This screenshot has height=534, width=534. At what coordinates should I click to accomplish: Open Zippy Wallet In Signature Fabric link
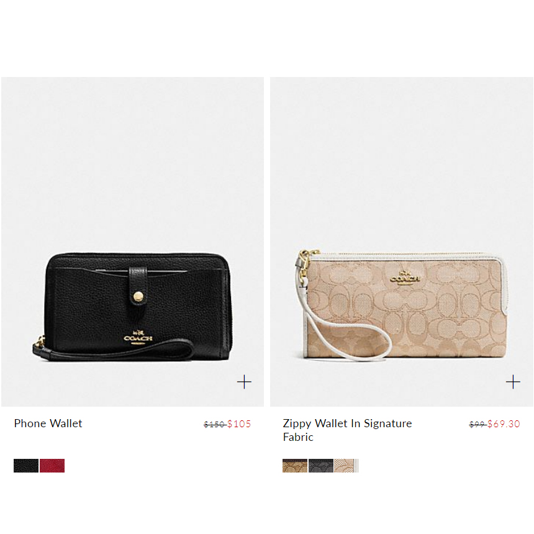pos(347,430)
